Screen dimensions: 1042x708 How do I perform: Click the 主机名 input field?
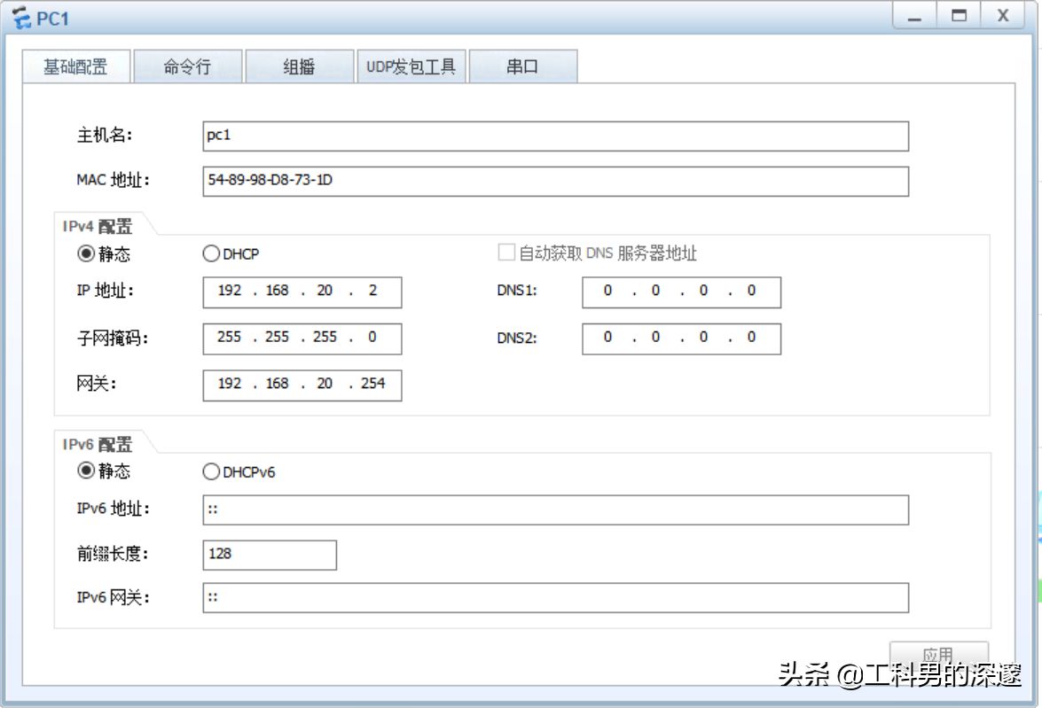pos(555,136)
